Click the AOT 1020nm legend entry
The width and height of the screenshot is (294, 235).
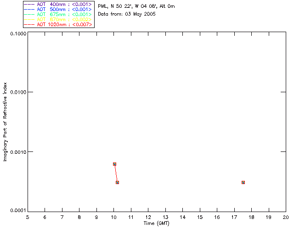tap(58, 24)
